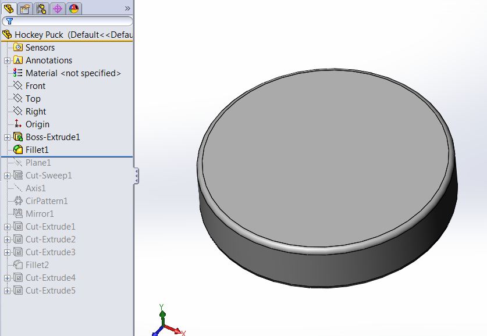Click the Front plane icon
This screenshot has width=487, height=336.
coord(18,85)
